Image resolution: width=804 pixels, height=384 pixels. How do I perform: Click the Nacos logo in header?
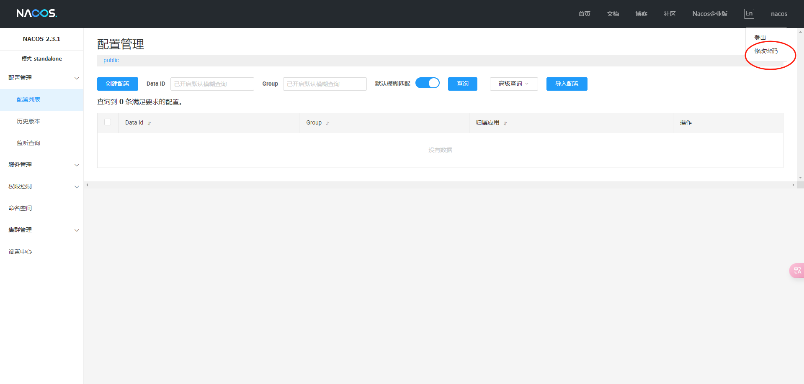[x=36, y=13]
